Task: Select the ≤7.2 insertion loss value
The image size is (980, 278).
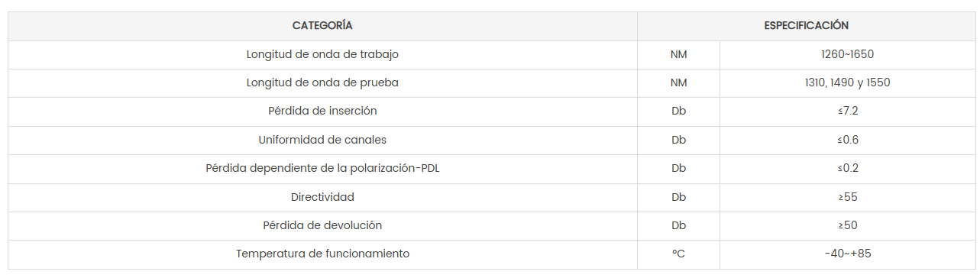Action: tap(847, 112)
